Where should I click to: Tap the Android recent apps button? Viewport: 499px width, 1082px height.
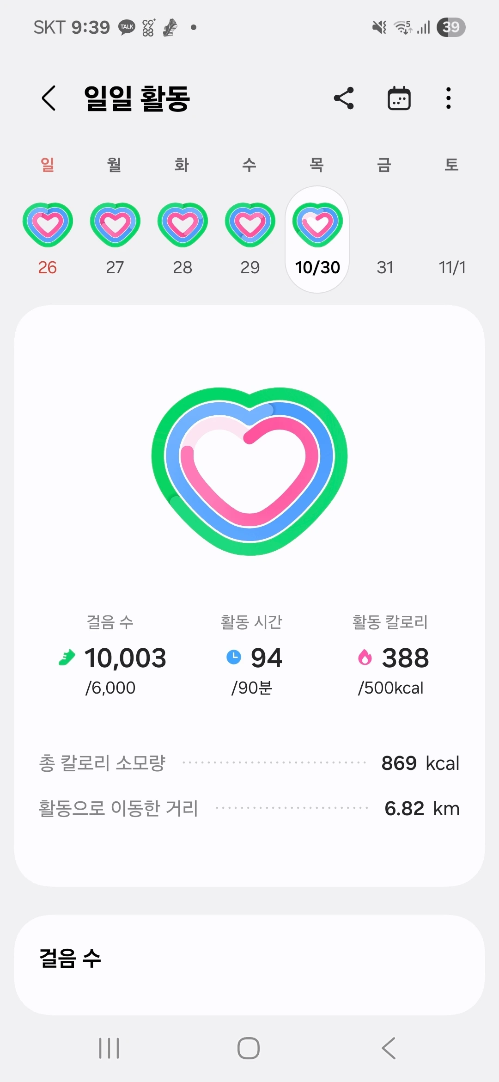[110, 1048]
